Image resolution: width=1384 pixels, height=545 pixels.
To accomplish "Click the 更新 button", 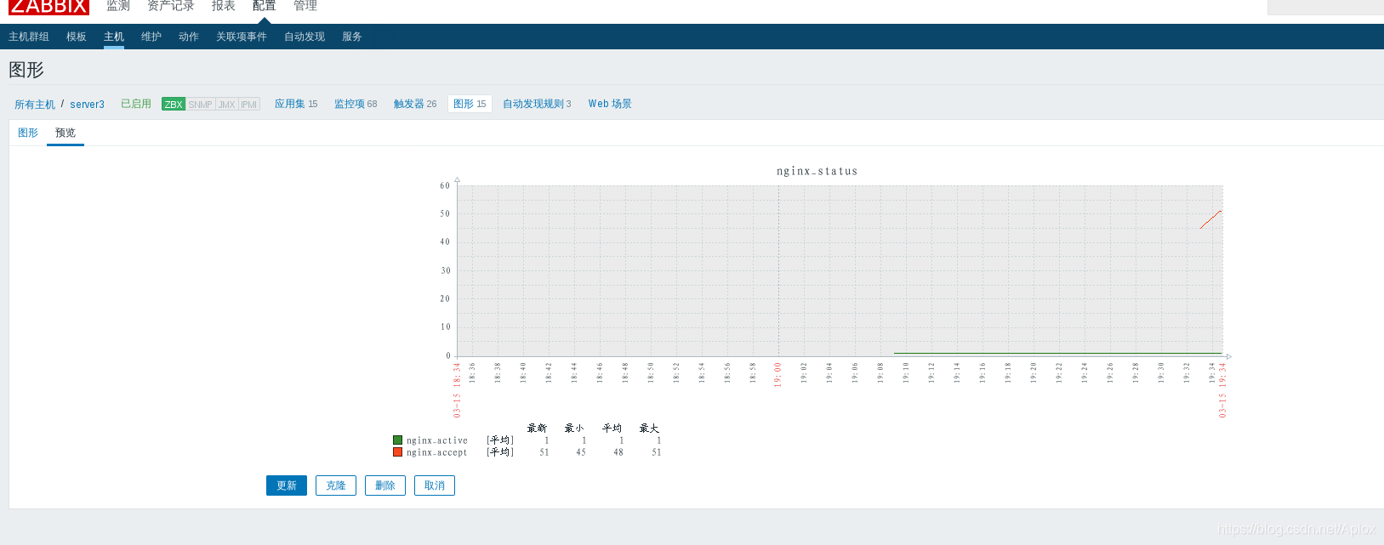I will click(287, 485).
